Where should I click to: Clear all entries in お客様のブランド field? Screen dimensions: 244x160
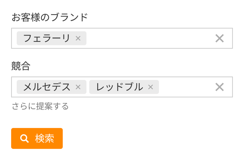(219, 38)
